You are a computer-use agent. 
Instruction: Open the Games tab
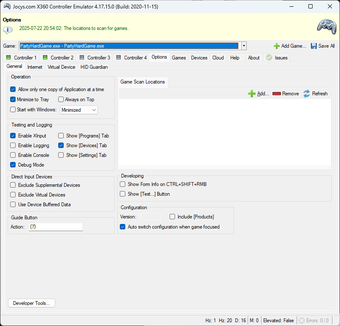coord(179,58)
